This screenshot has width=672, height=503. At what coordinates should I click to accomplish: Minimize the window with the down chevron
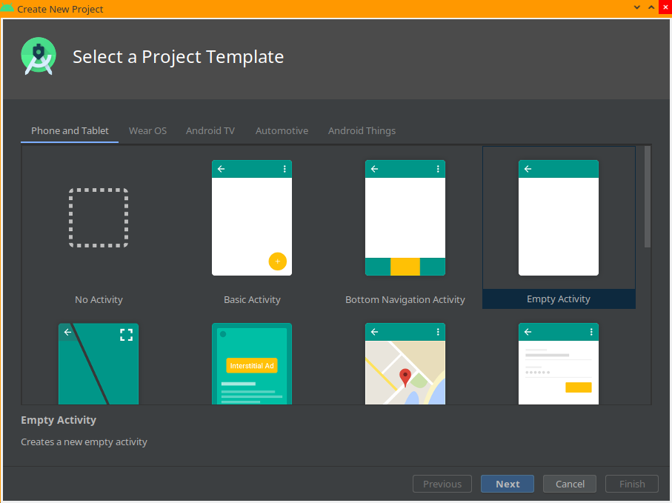tap(637, 7)
